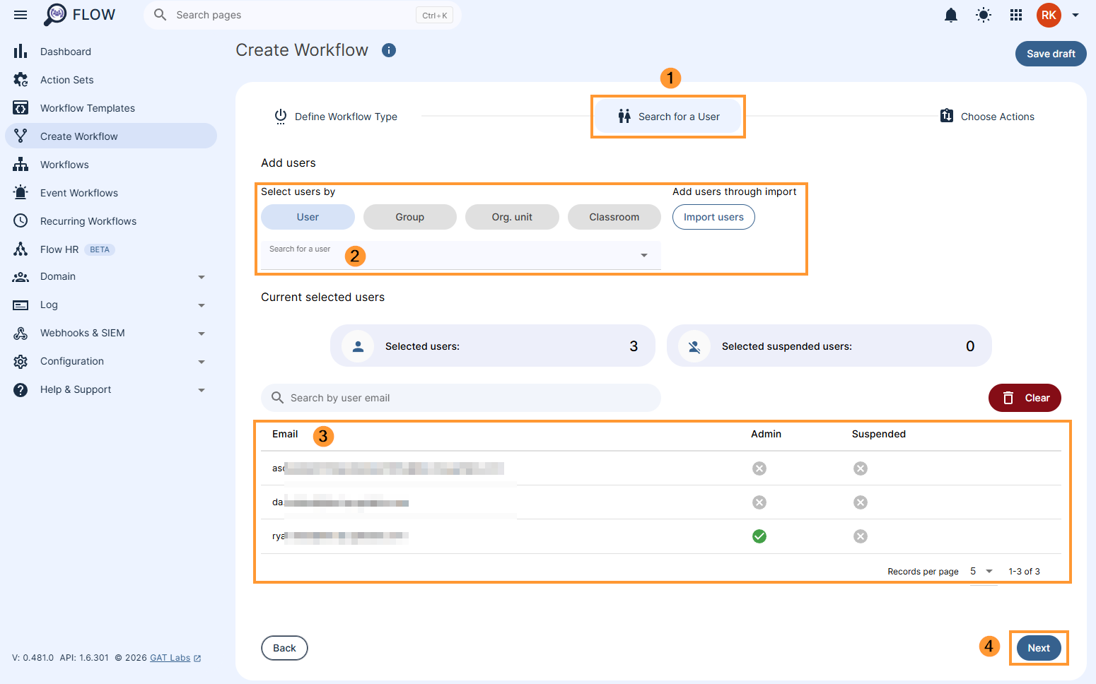Select users by Group option
The image size is (1096, 684).
coord(410,217)
